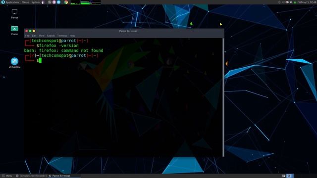The width and height of the screenshot is (317, 178).
Task: Click the 'command not found' output line
Action: (64, 50)
